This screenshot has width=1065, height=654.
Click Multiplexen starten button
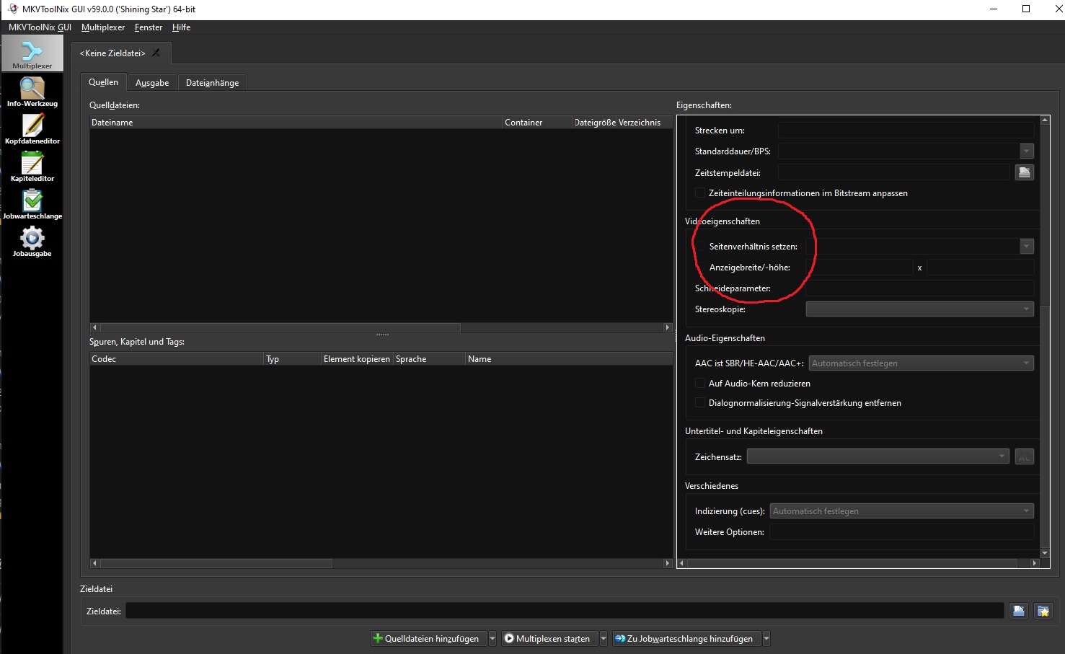(x=550, y=639)
